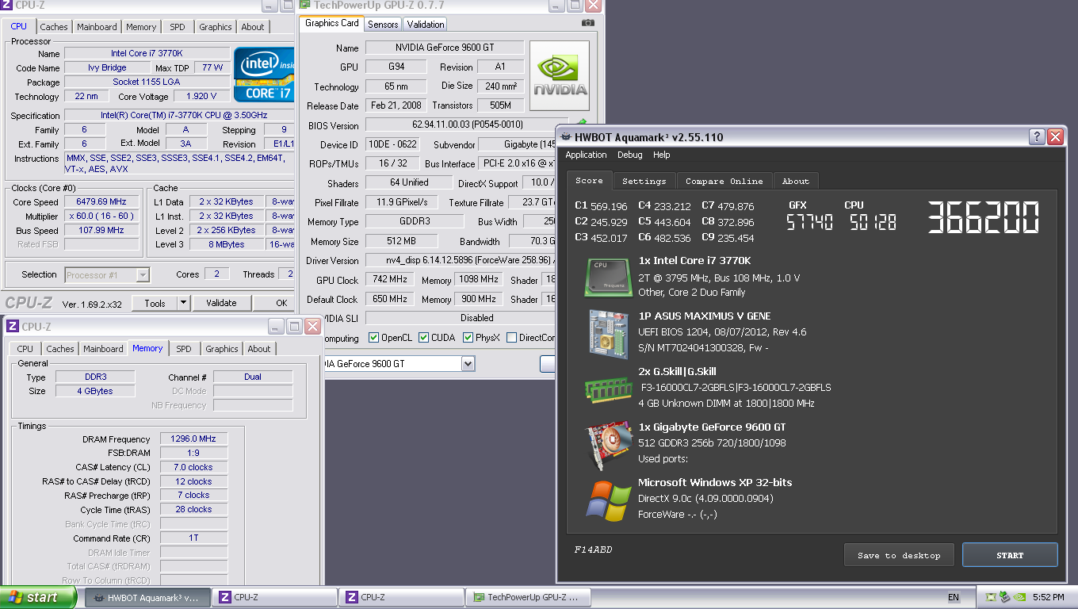Click the Validate button in CPU-Z
1078x609 pixels.
click(221, 303)
